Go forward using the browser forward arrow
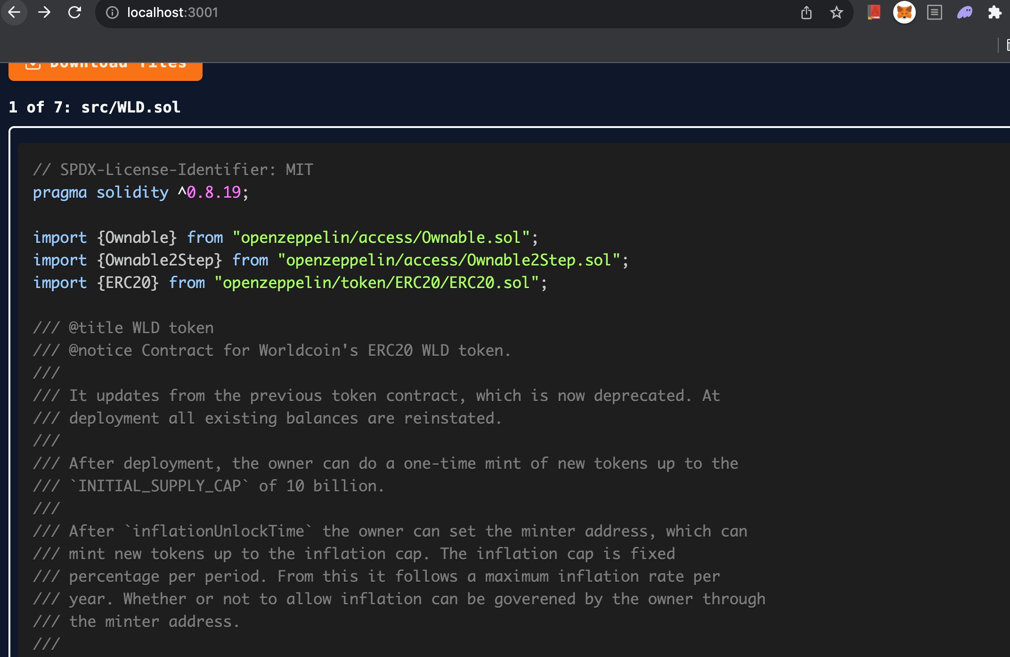The height and width of the screenshot is (657, 1010). (x=44, y=12)
